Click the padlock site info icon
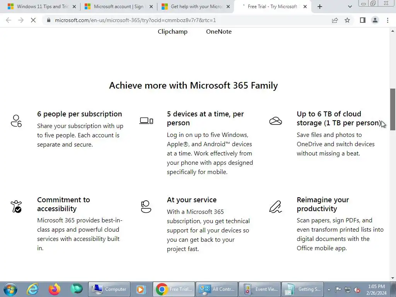Viewport: 396px width, 297px height. 48,20
